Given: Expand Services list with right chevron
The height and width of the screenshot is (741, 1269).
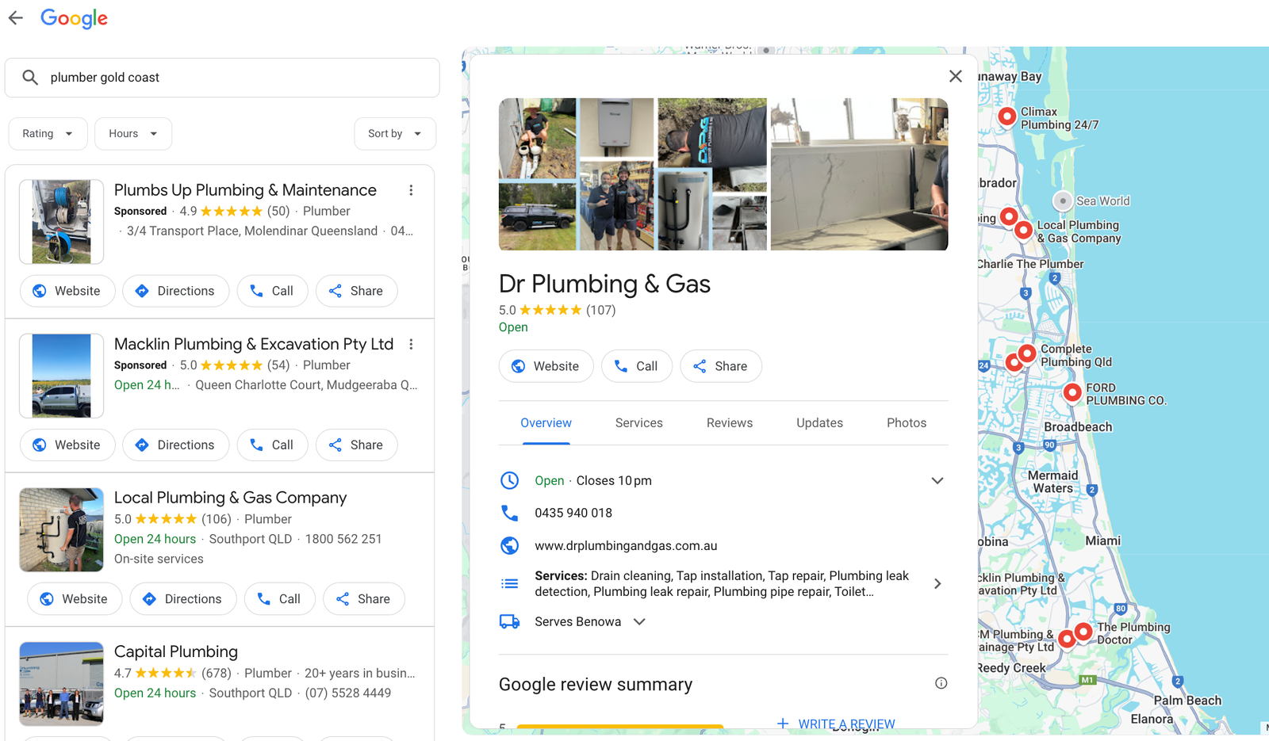Looking at the screenshot, I should pyautogui.click(x=937, y=583).
